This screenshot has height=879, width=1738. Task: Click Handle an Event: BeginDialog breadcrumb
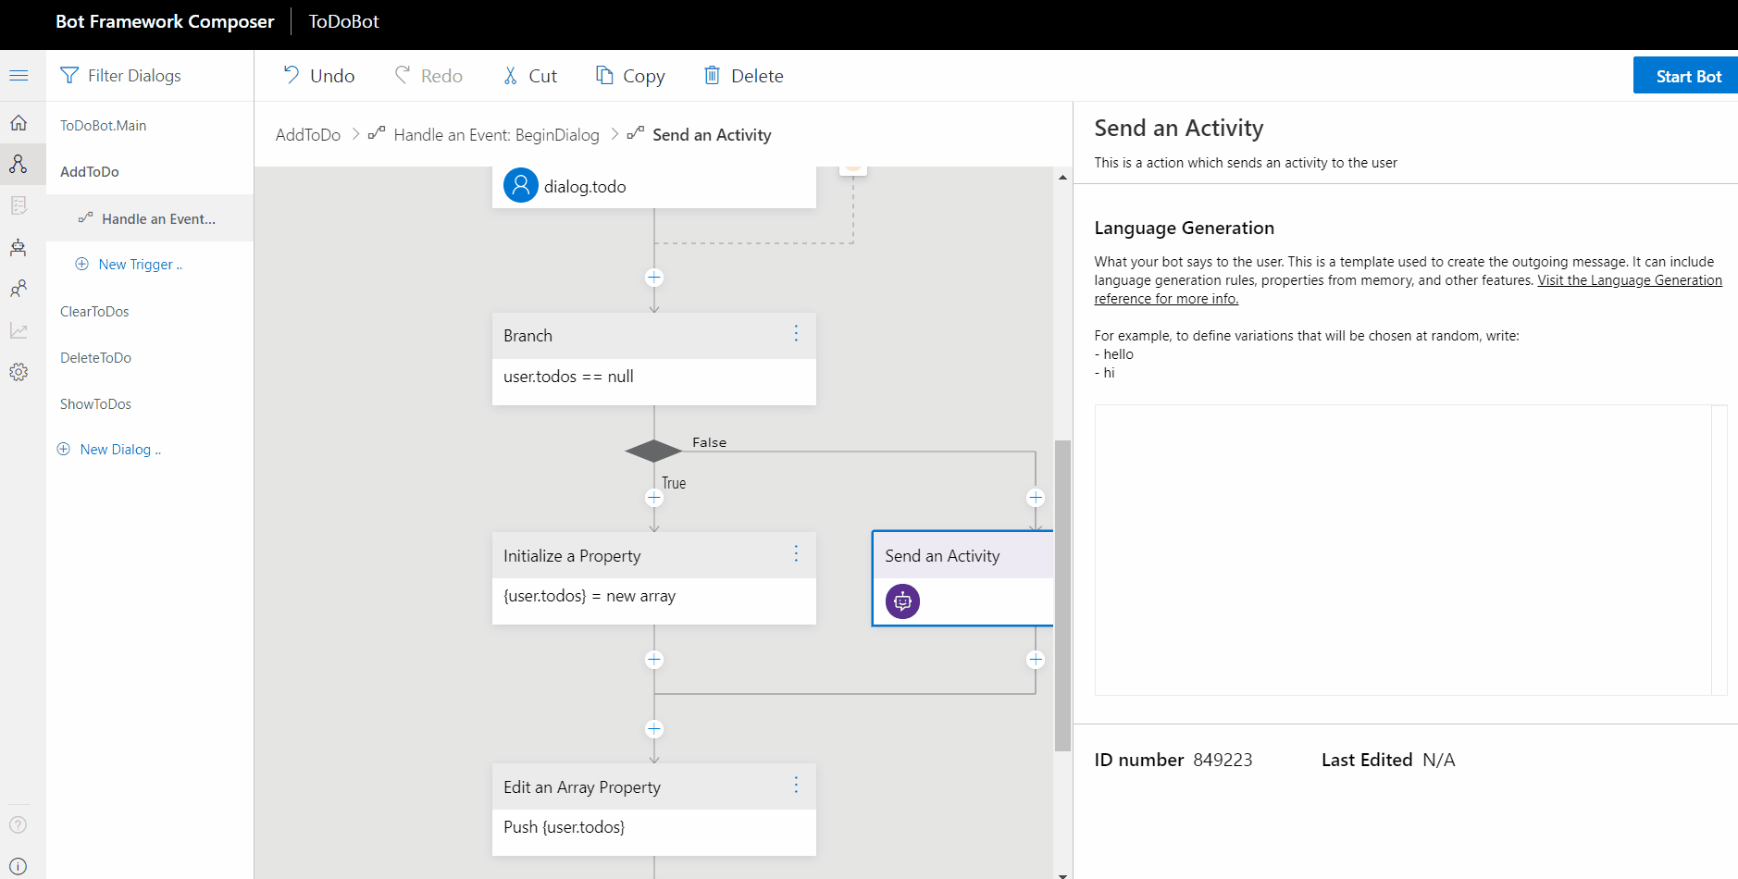496,135
